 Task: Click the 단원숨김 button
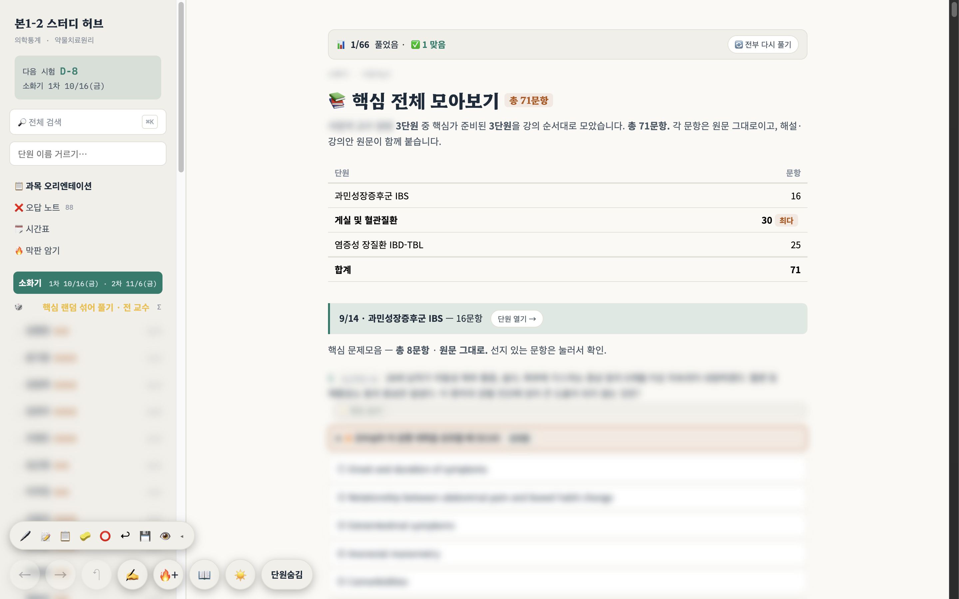[287, 574]
